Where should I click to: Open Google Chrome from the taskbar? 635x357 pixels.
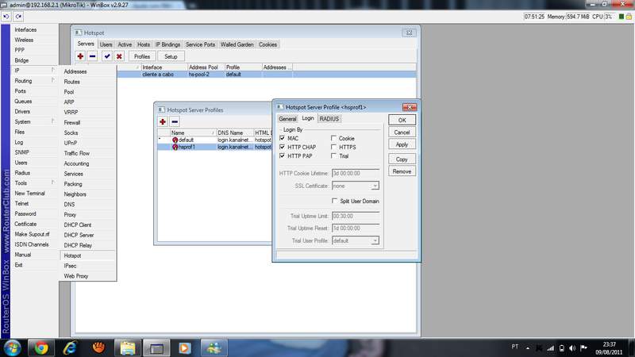pyautogui.click(x=40, y=347)
